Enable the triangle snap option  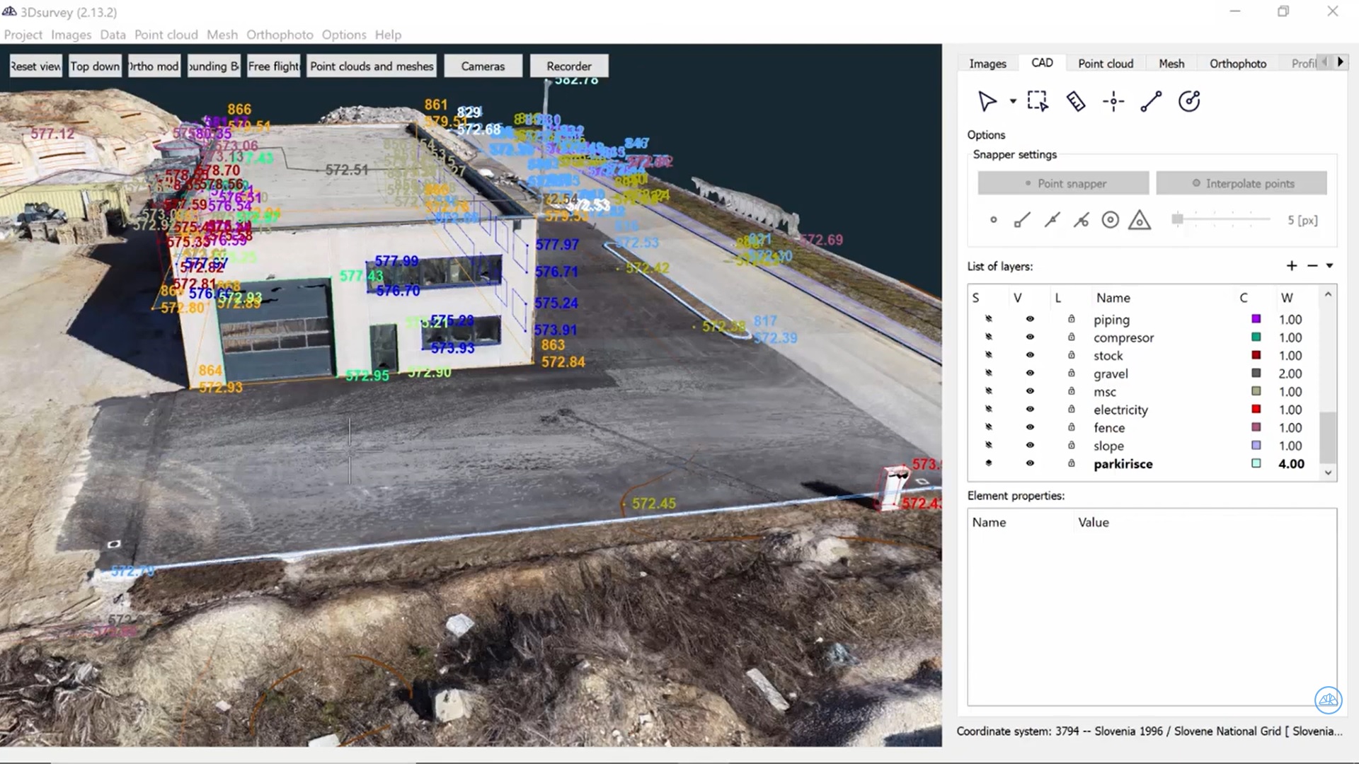pos(1140,220)
